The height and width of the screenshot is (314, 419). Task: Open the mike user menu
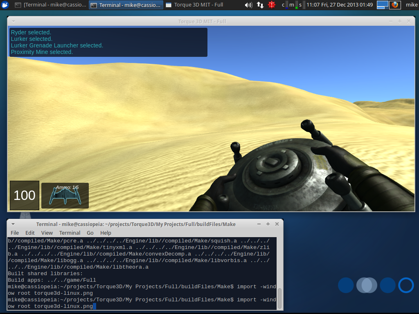point(411,5)
